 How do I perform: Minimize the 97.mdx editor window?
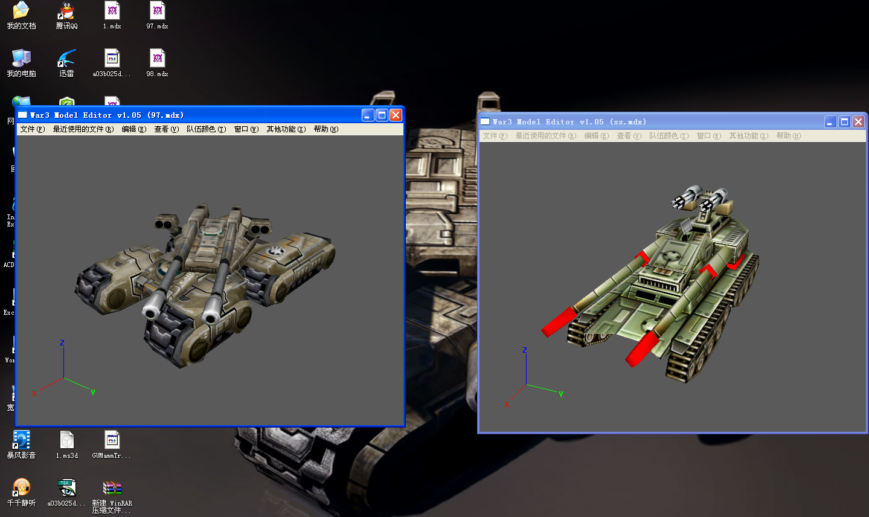click(368, 115)
